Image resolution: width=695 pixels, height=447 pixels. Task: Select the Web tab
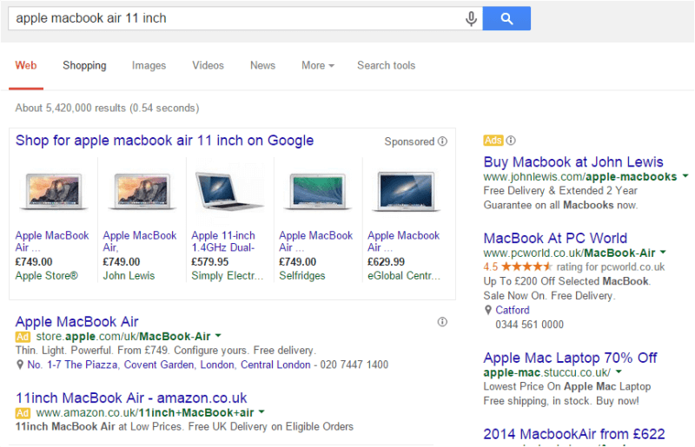coord(26,66)
